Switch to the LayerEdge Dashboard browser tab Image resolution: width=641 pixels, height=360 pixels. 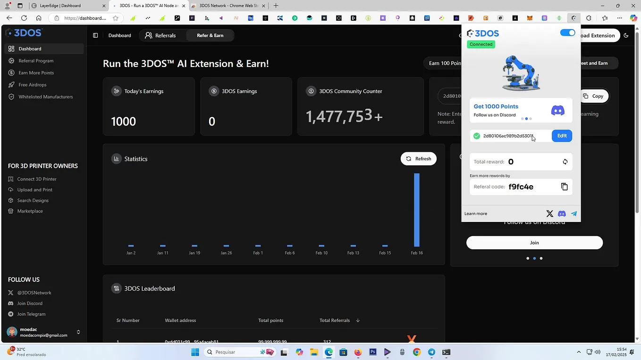point(69,6)
